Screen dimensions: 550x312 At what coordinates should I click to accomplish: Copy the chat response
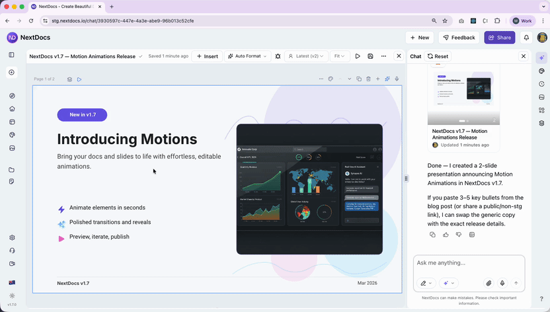(432, 235)
